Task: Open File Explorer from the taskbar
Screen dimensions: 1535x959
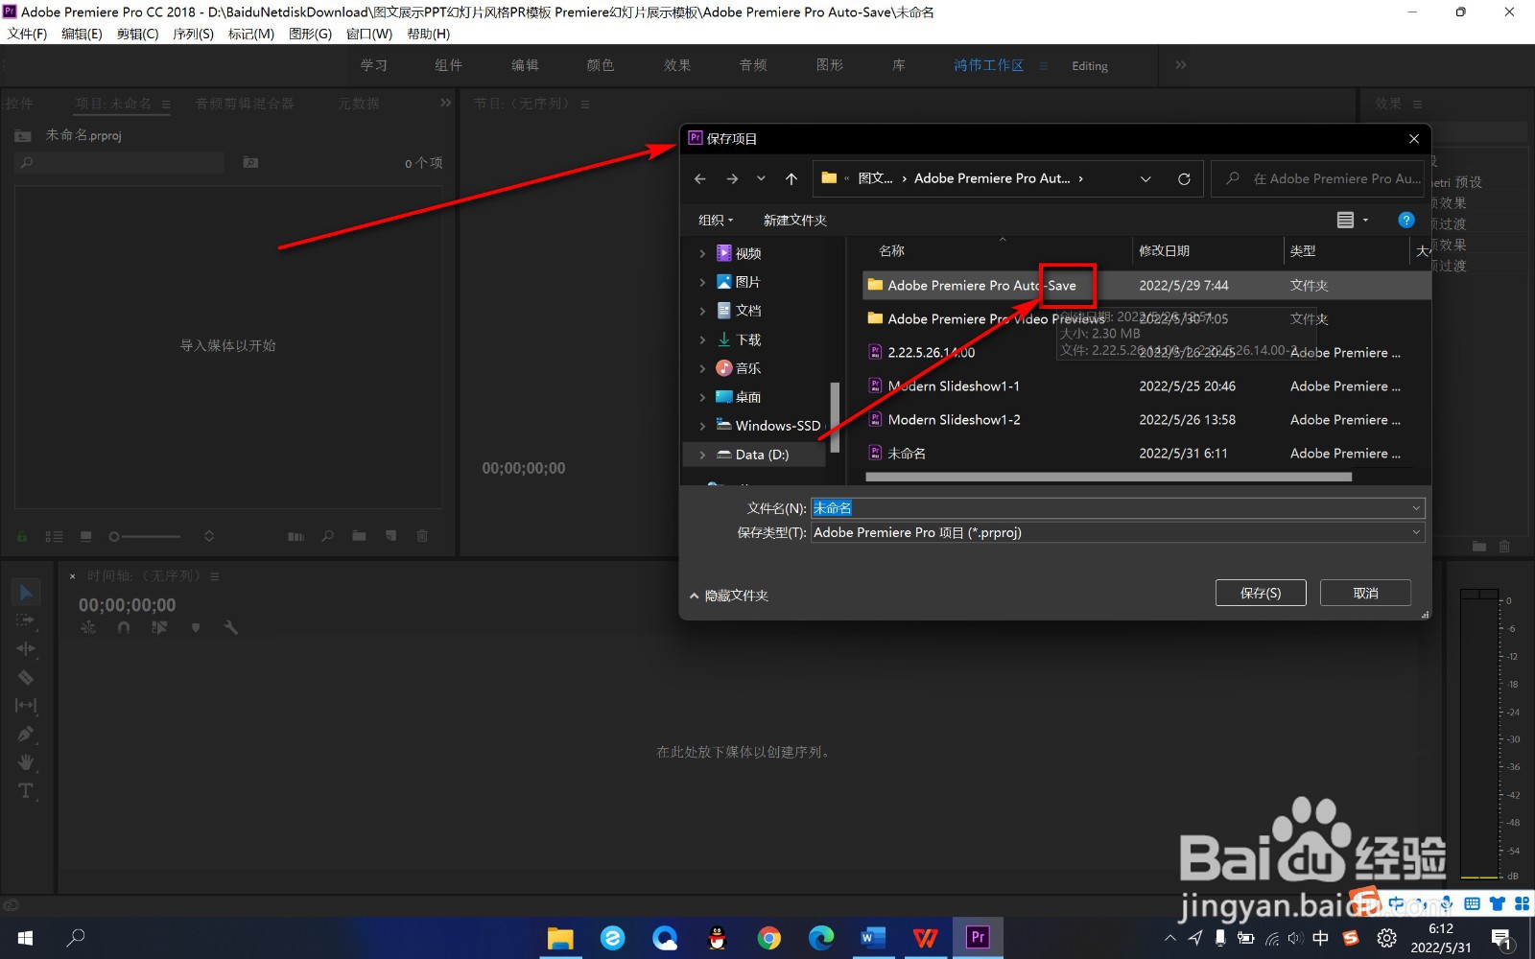Action: tap(560, 937)
